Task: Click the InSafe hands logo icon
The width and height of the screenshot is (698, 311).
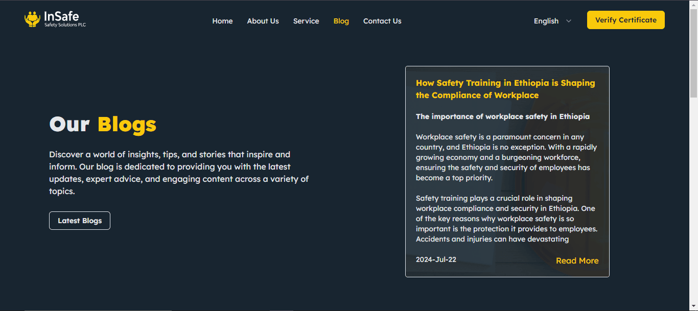Action: tap(32, 19)
